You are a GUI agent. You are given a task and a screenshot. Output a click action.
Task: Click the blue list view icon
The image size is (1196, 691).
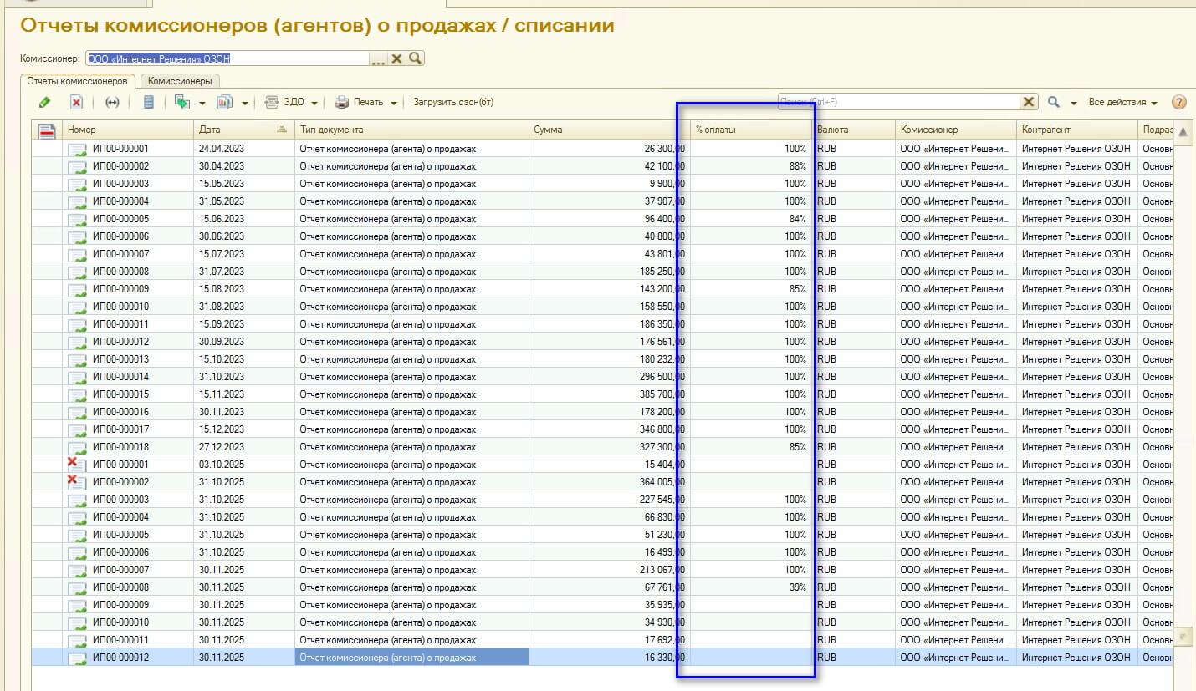point(149,102)
